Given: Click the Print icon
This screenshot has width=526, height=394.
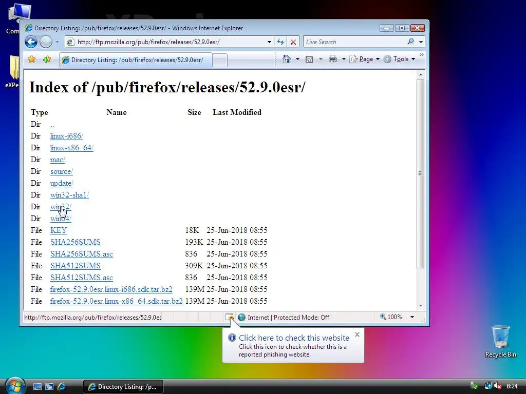Looking at the screenshot, I should click(x=333, y=60).
